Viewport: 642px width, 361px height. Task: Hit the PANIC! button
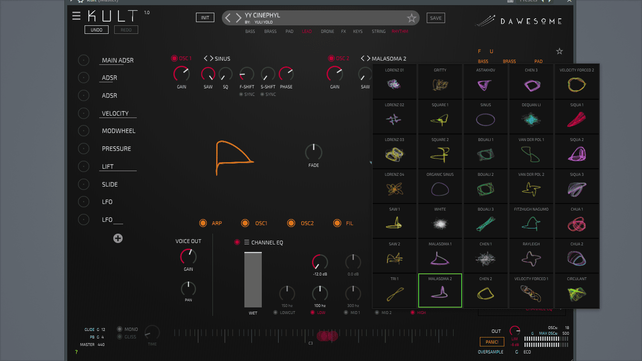[492, 342]
